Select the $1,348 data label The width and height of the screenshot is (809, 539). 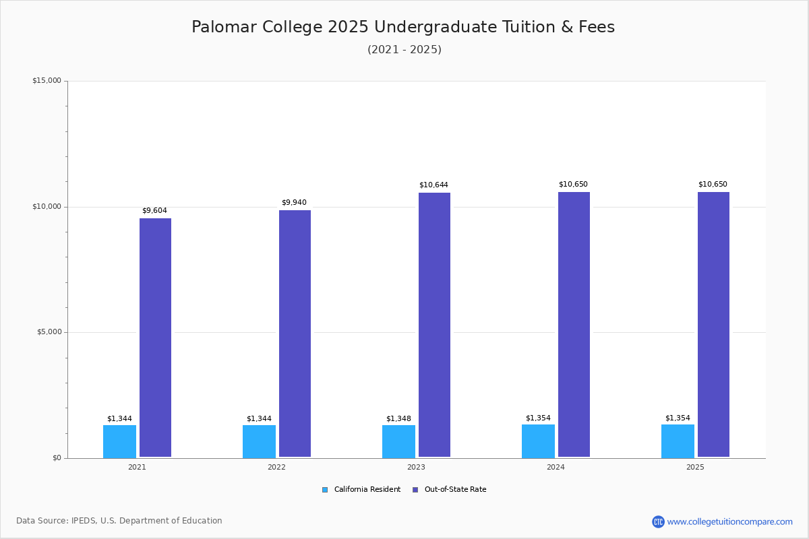(x=398, y=418)
